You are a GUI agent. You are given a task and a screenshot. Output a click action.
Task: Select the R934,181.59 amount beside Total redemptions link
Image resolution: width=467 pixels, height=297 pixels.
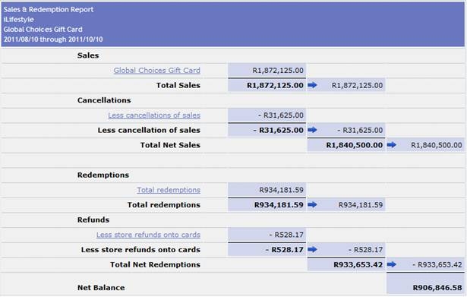281,190
